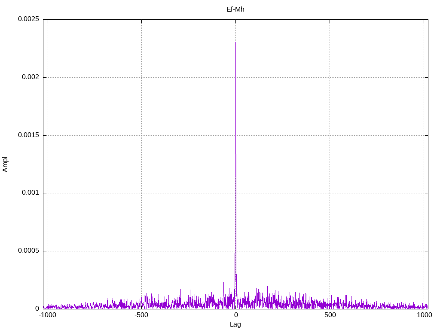
Task: Click the 0.0025 y-axis tick label
Action: [28, 19]
